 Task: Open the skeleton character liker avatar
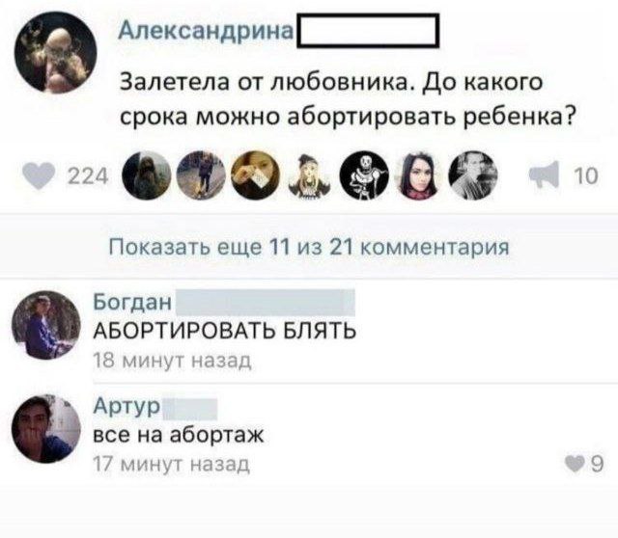tap(364, 175)
